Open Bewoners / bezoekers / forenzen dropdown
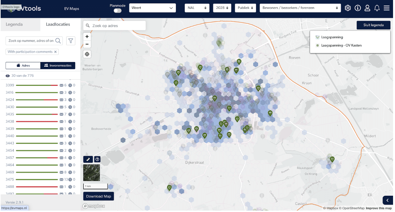The width and height of the screenshot is (395, 212). pos(300,8)
